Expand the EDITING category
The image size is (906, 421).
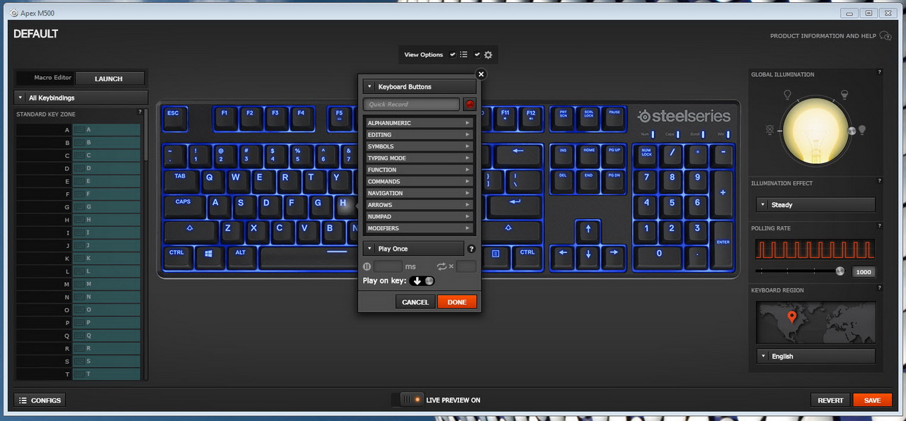419,135
